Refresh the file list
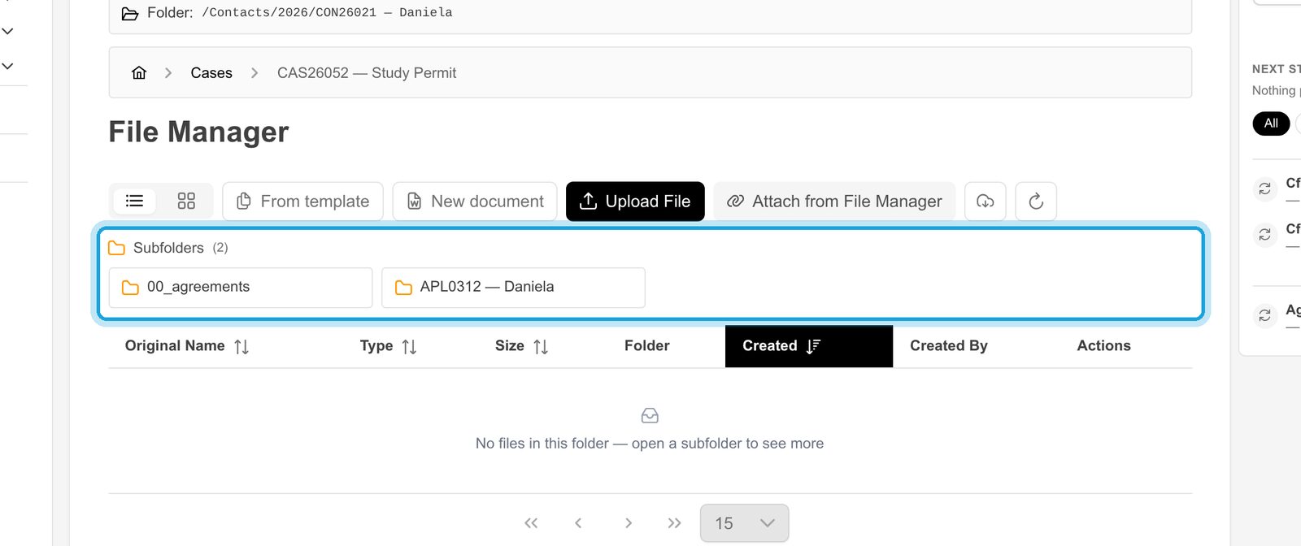1301x546 pixels. tap(1036, 201)
